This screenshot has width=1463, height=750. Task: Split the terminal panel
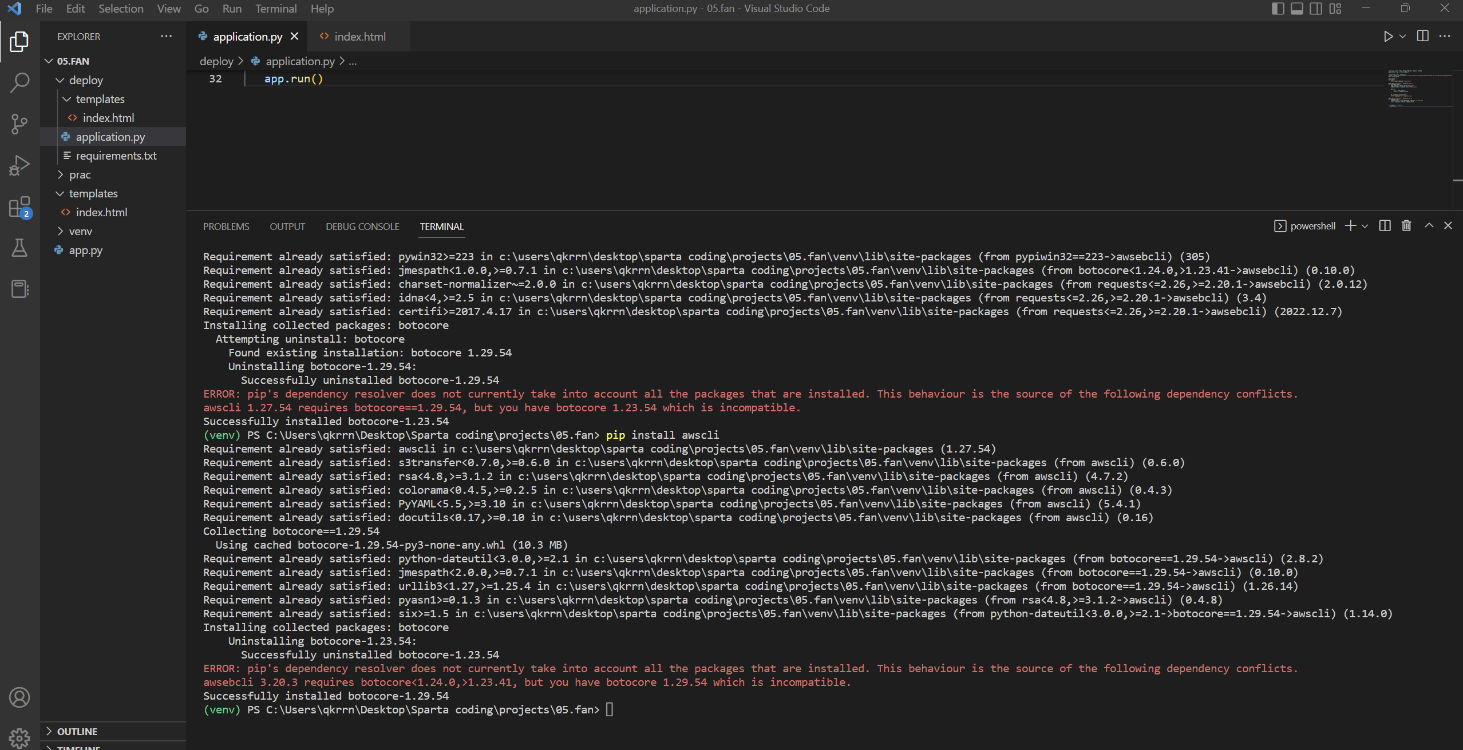[1385, 226]
